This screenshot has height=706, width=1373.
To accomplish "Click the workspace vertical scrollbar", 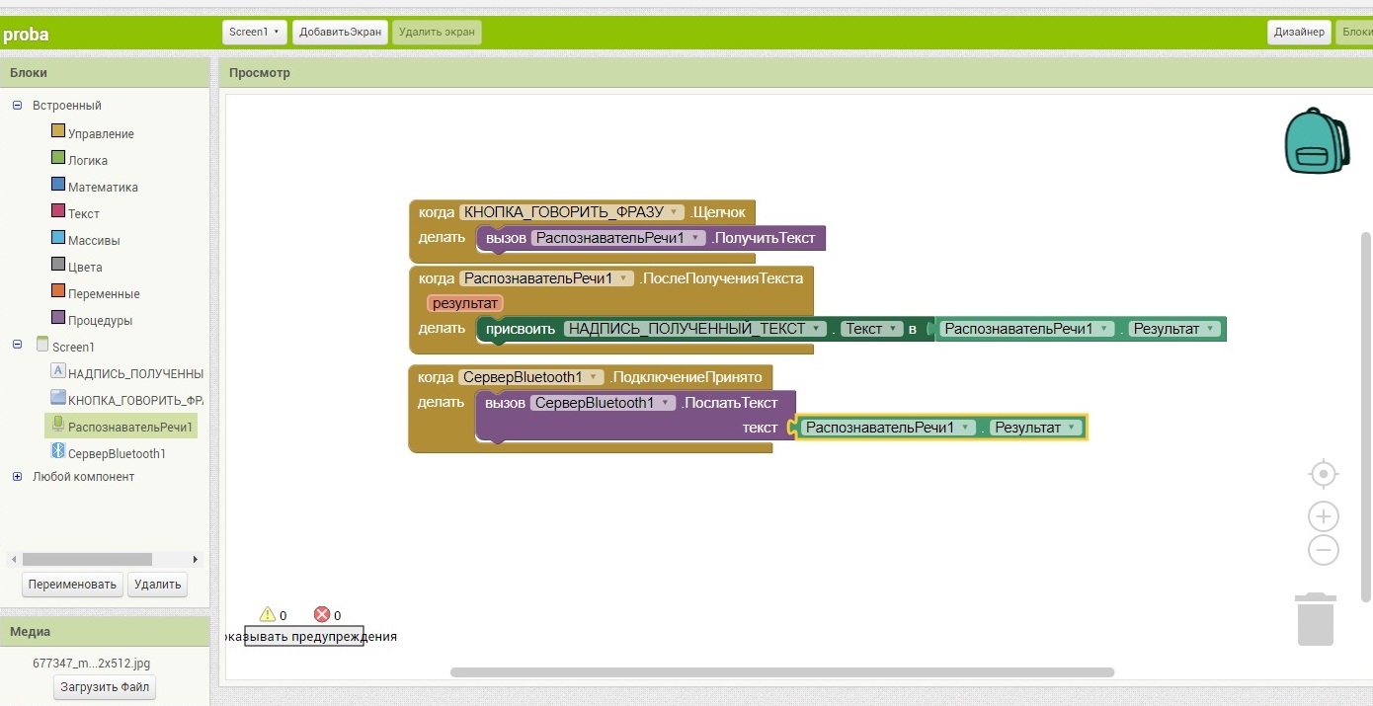I will pos(1367,417).
